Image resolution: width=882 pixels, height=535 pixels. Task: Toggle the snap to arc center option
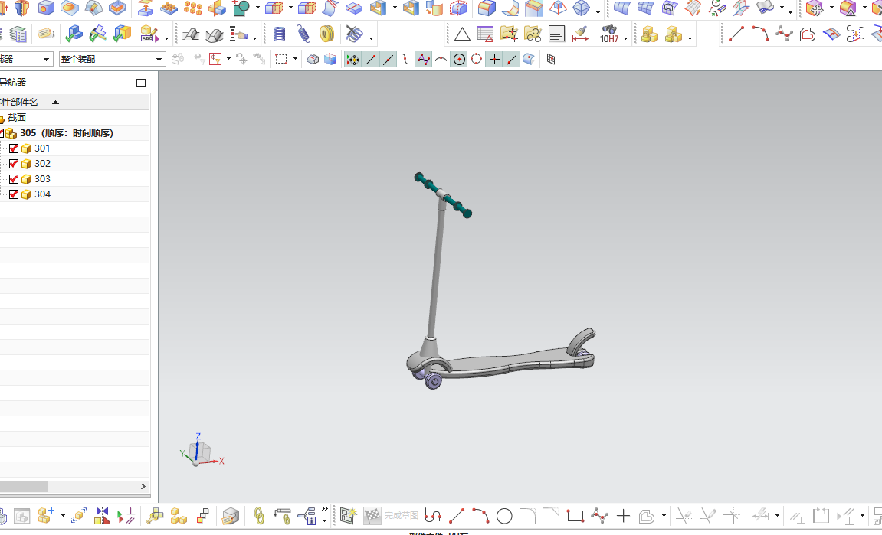click(x=459, y=59)
